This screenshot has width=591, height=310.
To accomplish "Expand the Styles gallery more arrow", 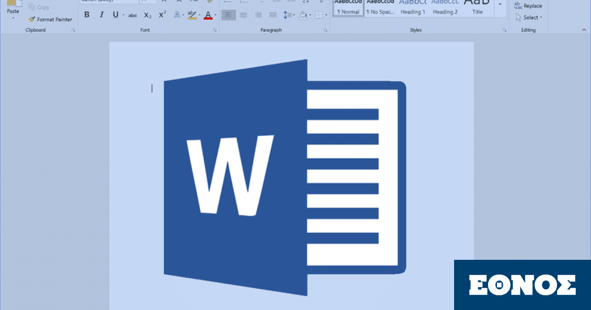I will (500, 4).
